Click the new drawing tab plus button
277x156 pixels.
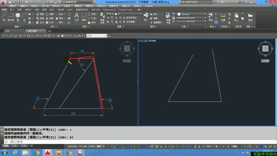click(49, 31)
